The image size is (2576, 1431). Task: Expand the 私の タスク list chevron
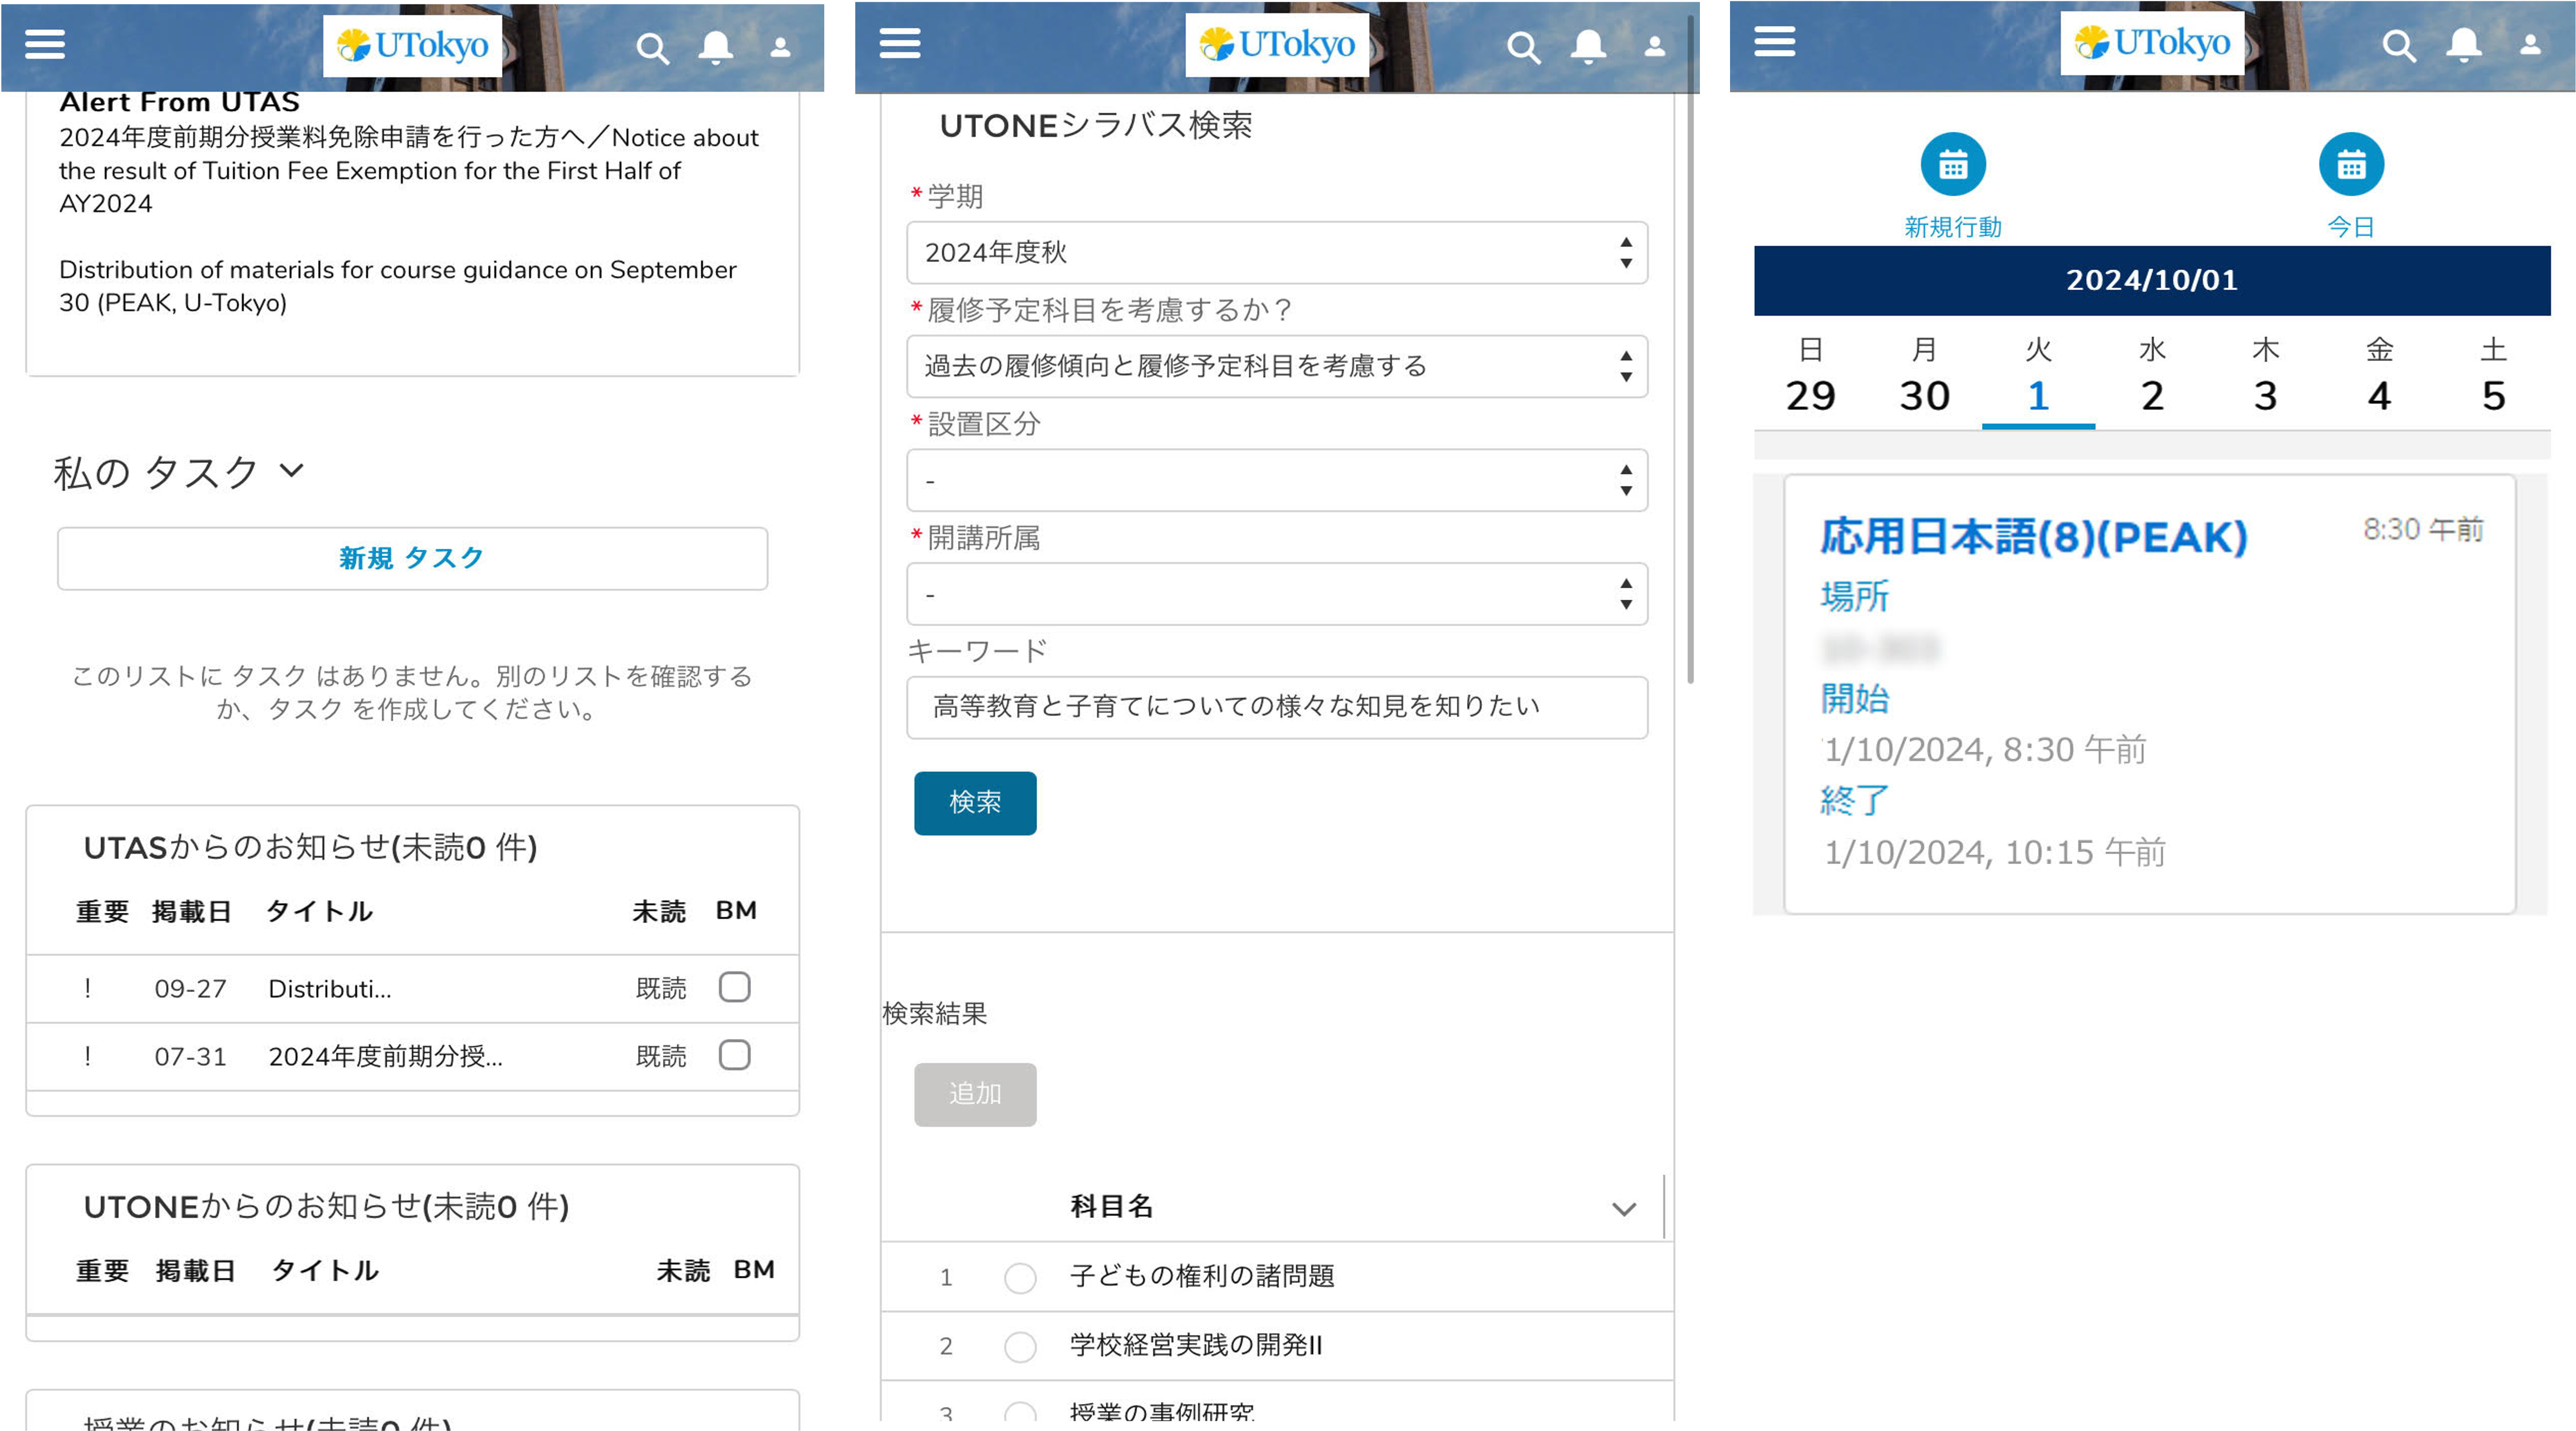click(x=291, y=470)
